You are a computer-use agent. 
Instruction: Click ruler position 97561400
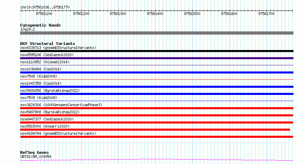tap(155, 14)
